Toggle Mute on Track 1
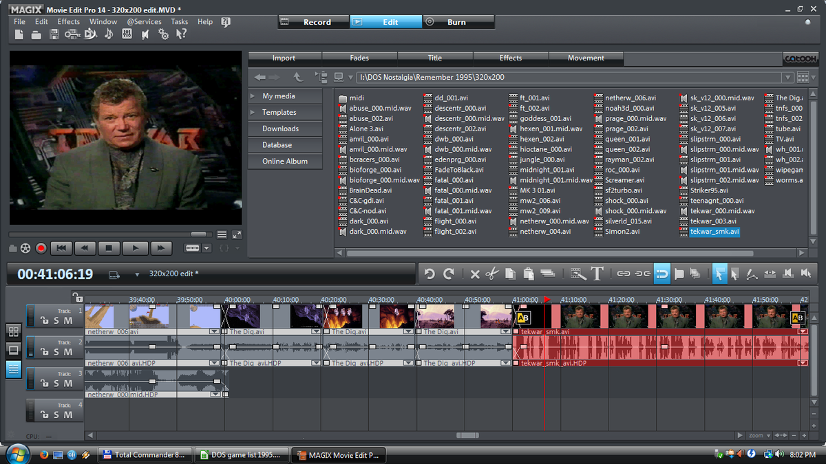 point(68,320)
